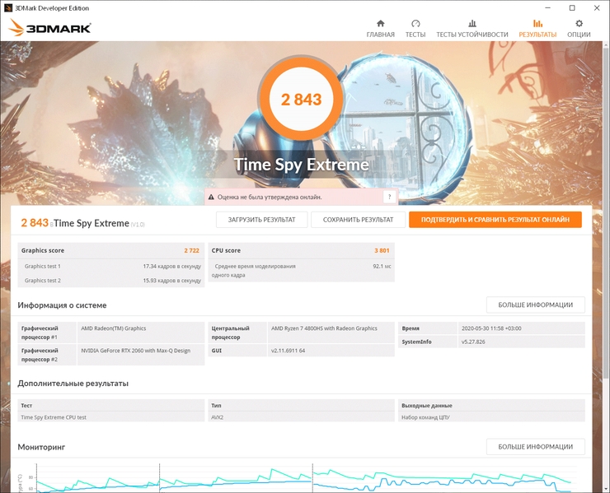The width and height of the screenshot is (610, 493).
Task: Click 92.1 мс frame time value
Action: tap(382, 266)
